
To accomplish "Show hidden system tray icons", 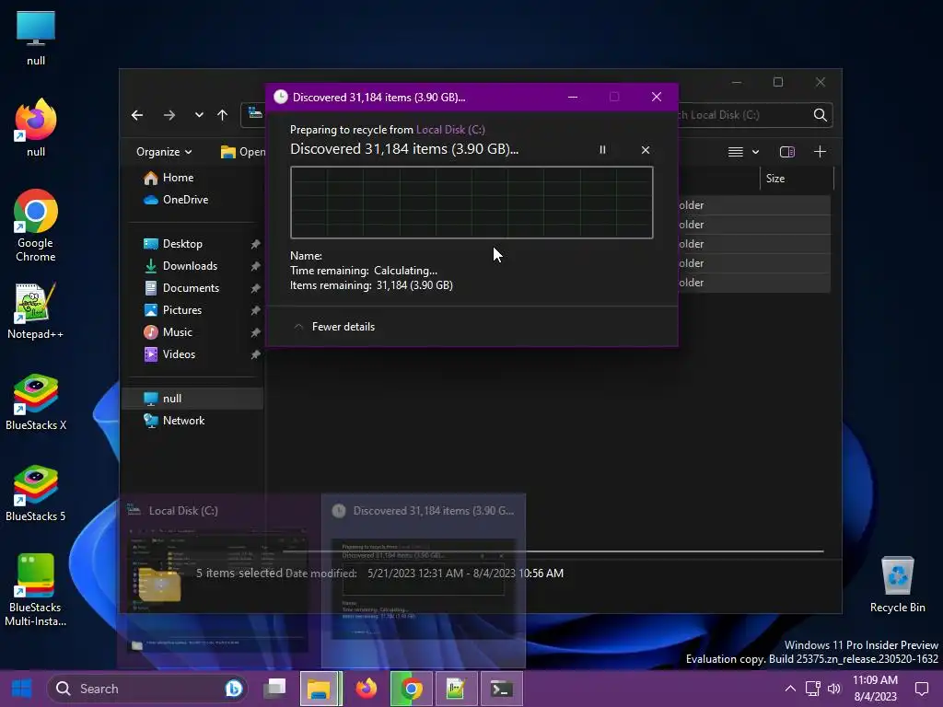I will [790, 689].
